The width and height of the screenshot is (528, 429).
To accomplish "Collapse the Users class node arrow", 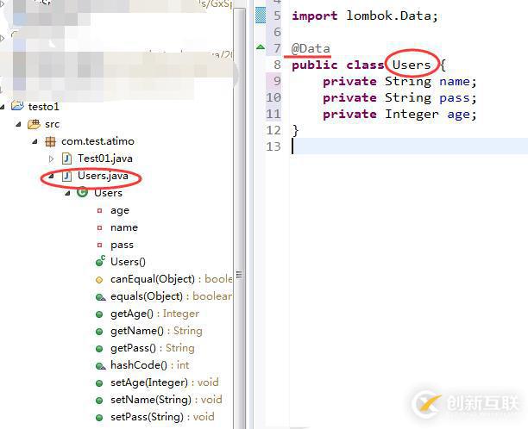I will [x=67, y=193].
